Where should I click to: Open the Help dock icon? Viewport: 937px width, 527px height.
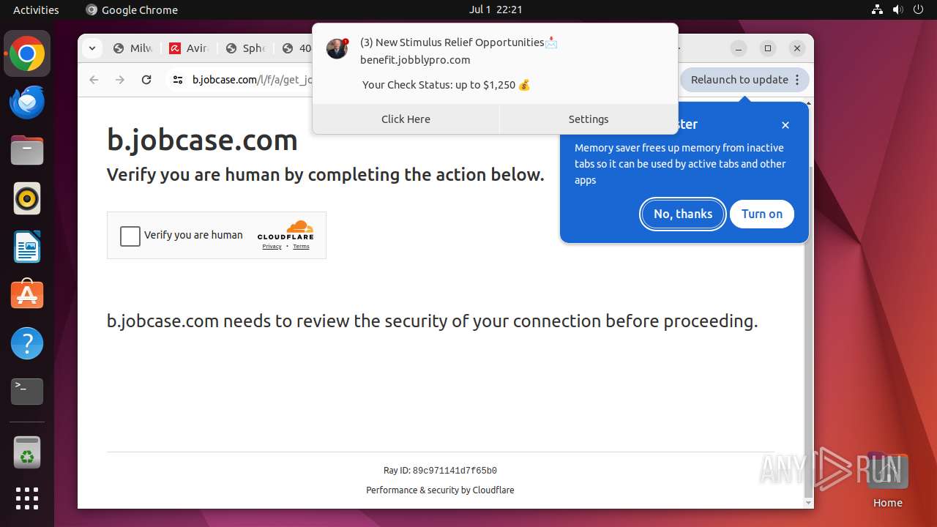[27, 343]
